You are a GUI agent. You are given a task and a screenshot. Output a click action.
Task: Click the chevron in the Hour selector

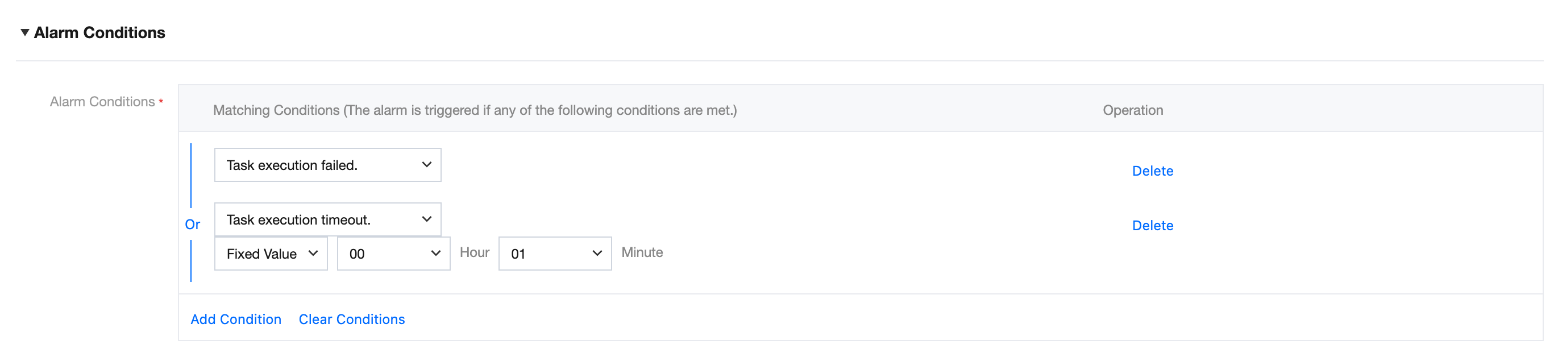[435, 254]
